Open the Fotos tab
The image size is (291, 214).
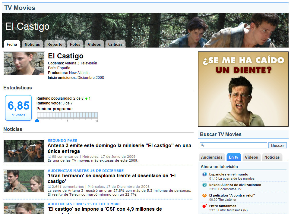coord(75,44)
